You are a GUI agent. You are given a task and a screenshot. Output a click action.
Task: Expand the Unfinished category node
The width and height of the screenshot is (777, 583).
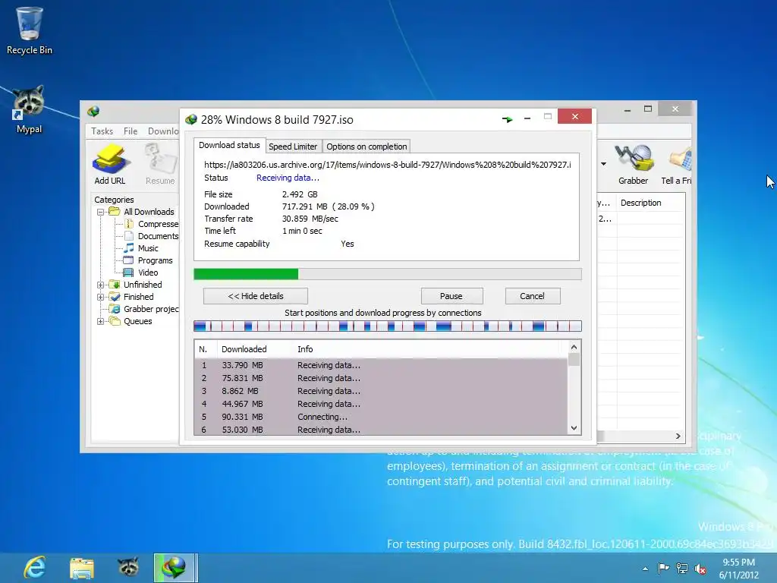(x=101, y=285)
